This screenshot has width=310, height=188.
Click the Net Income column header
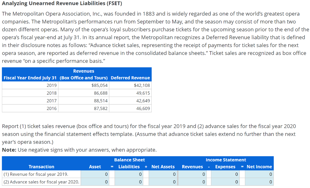[259, 167]
